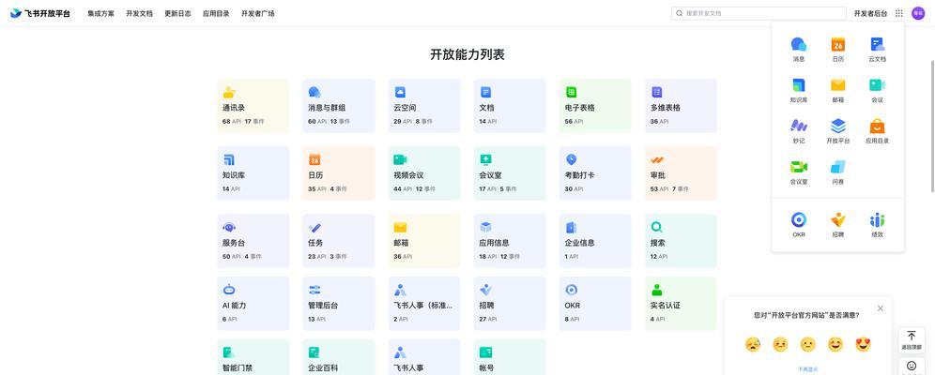Image resolution: width=935 pixels, height=375 pixels.
Task: Open the 任务 capability card
Action: [x=339, y=241]
